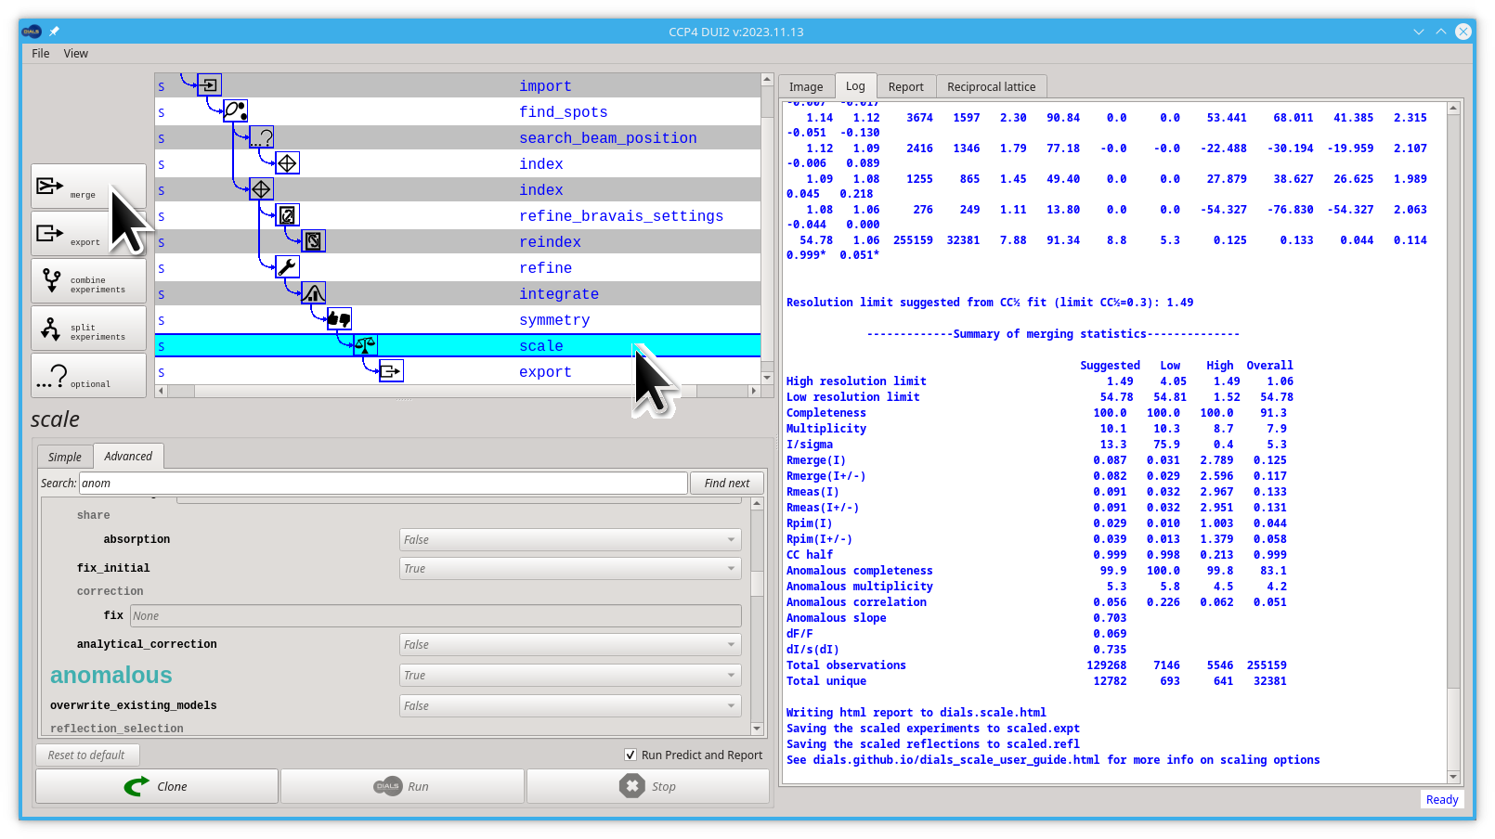Open the fix_initial dropdown

(570, 569)
